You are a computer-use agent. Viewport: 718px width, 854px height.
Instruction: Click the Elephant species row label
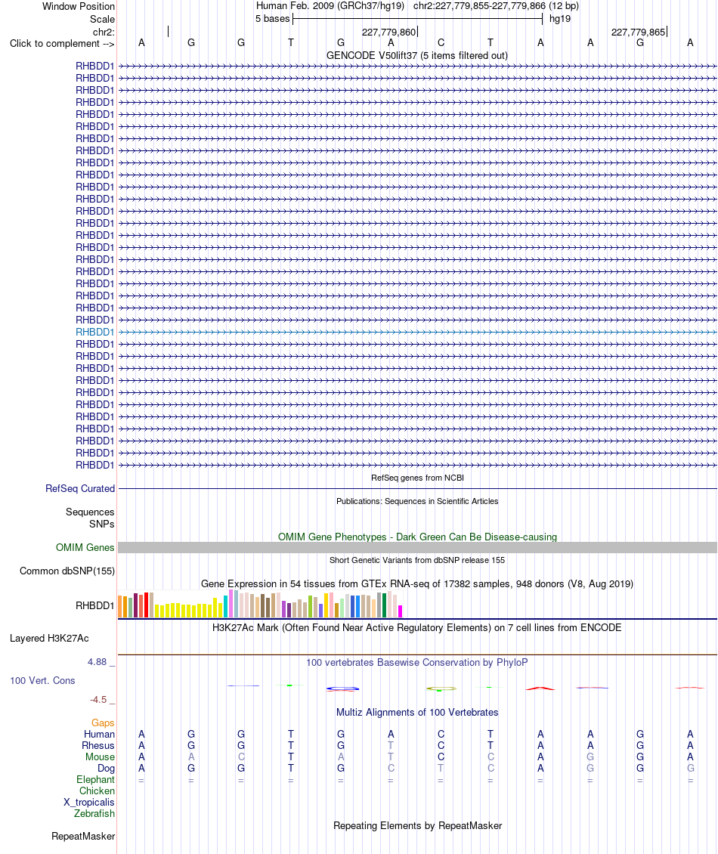(95, 779)
